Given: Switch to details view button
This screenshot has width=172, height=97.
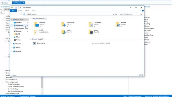Looking at the screenshot, I should 140,75.
